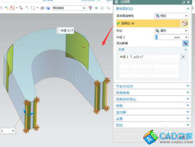Open the 形状 dropdown showing 圆形
This screenshot has width=195, height=147.
point(171,31)
